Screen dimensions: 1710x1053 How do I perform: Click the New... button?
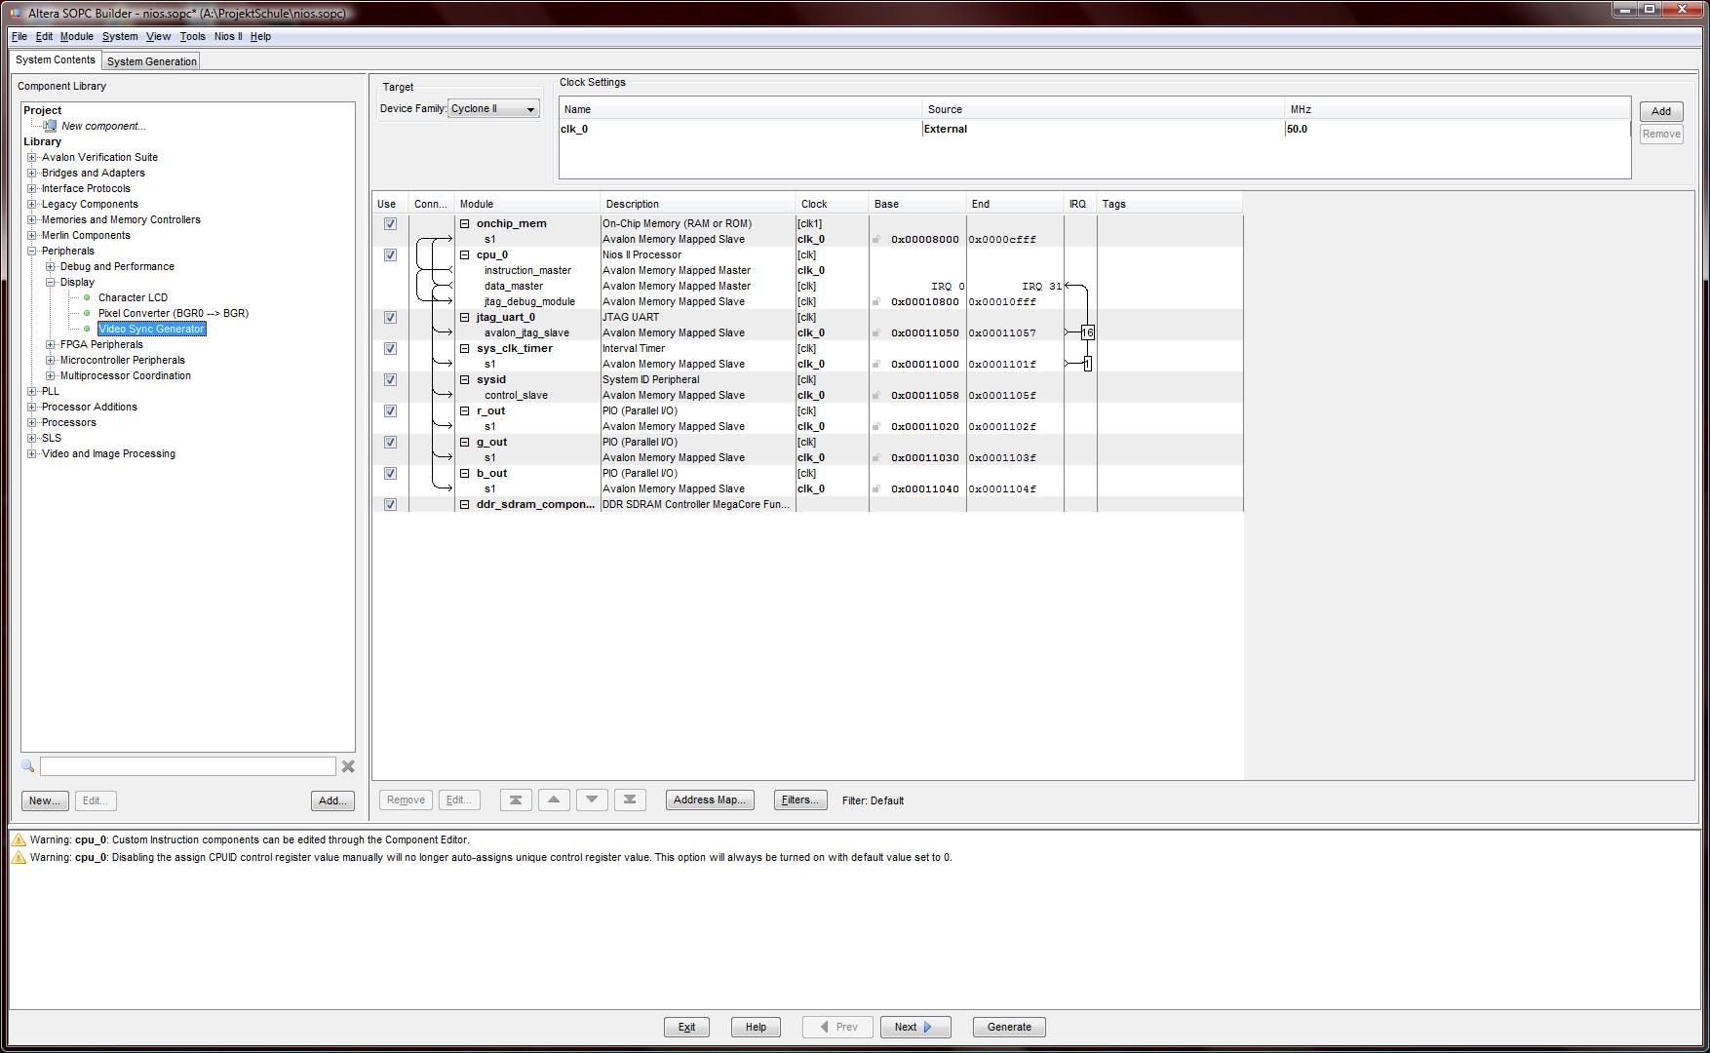(45, 800)
